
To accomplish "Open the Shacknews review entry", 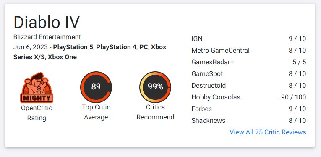I will click(x=249, y=121).
